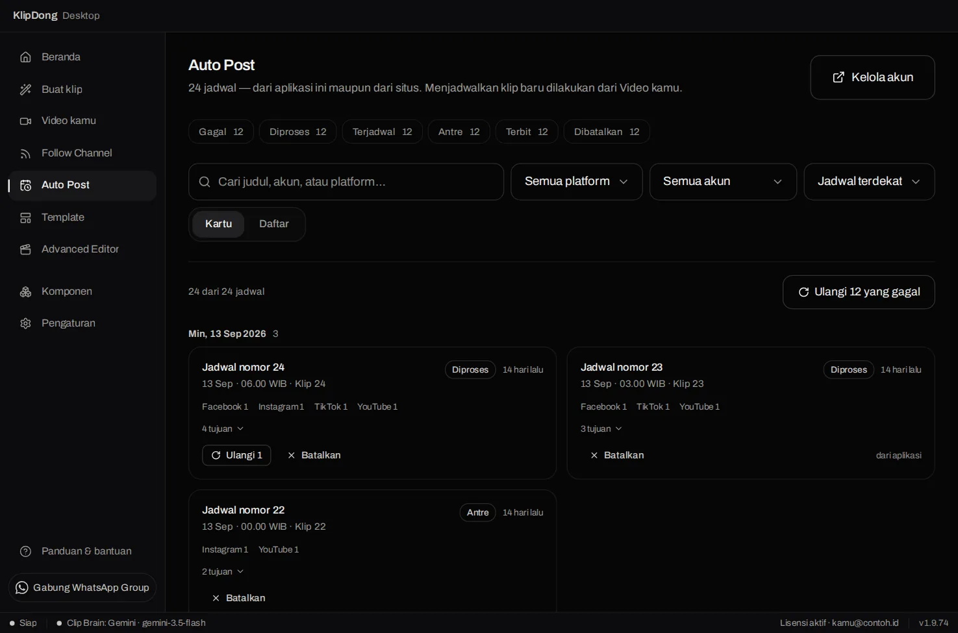Open the Jadwal terdekat sort dropdown
This screenshot has width=958, height=633.
(x=869, y=182)
